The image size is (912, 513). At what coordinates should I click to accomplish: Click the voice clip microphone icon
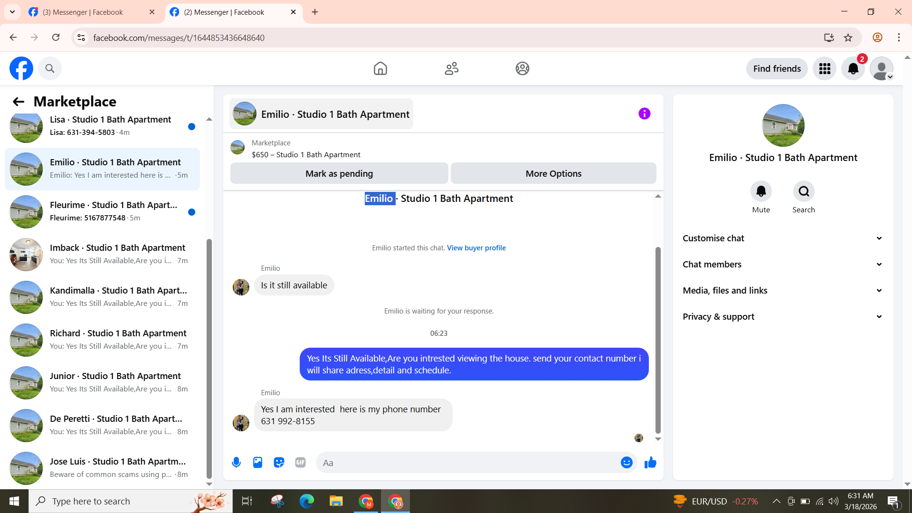[x=236, y=463]
